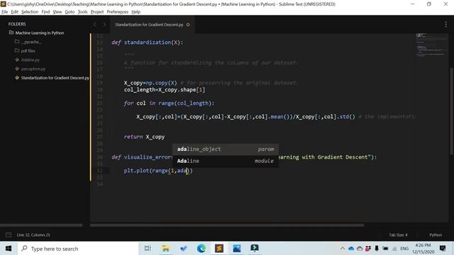Click the folder icon beside __pycache__
The image size is (454, 255).
tap(17, 42)
